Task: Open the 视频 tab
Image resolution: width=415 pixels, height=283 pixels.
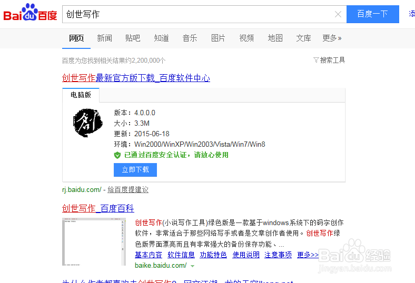Action: [x=246, y=38]
